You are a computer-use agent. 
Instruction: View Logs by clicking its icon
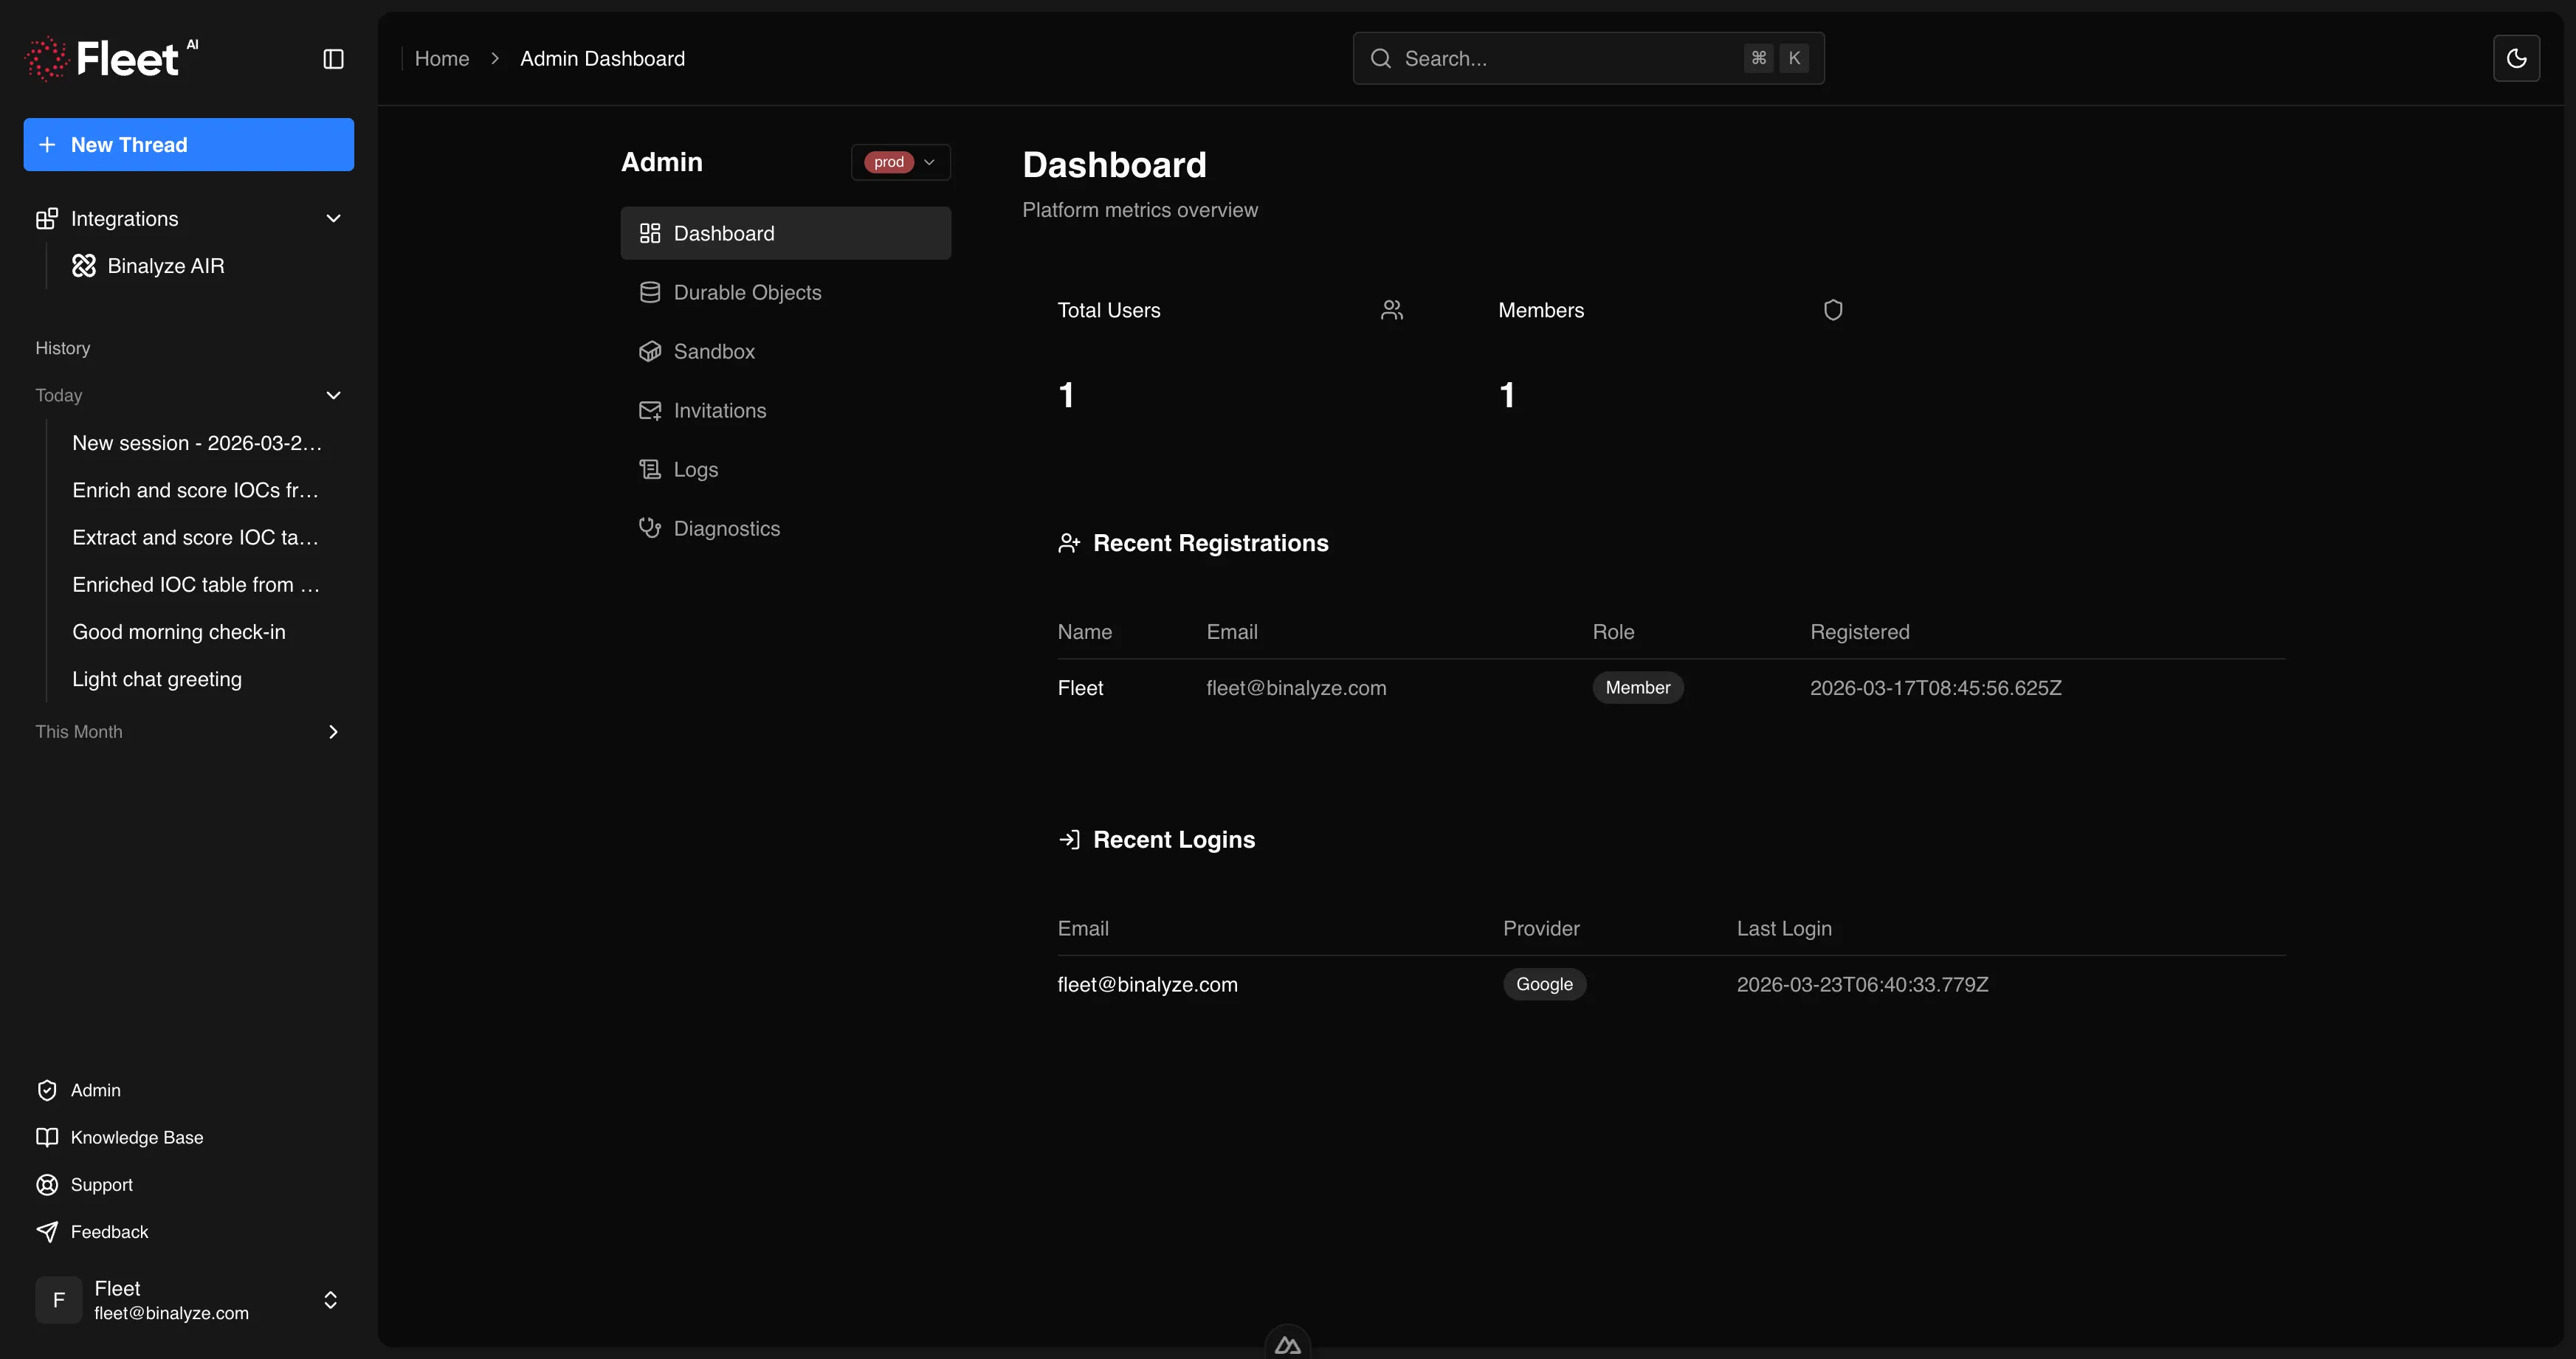pyautogui.click(x=650, y=468)
